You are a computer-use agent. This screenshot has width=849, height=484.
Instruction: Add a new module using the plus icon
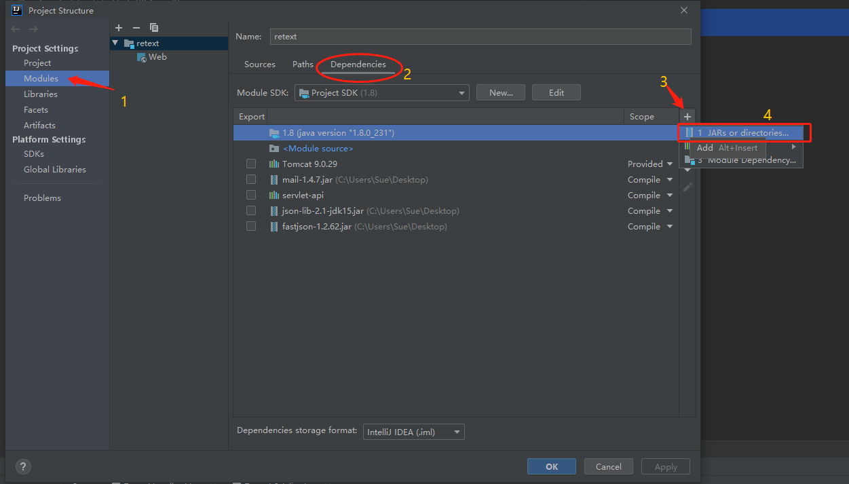point(119,27)
